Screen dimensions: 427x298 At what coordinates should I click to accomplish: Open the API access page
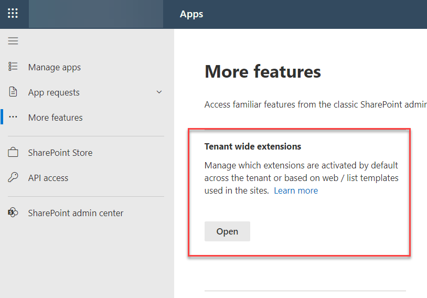pos(48,178)
